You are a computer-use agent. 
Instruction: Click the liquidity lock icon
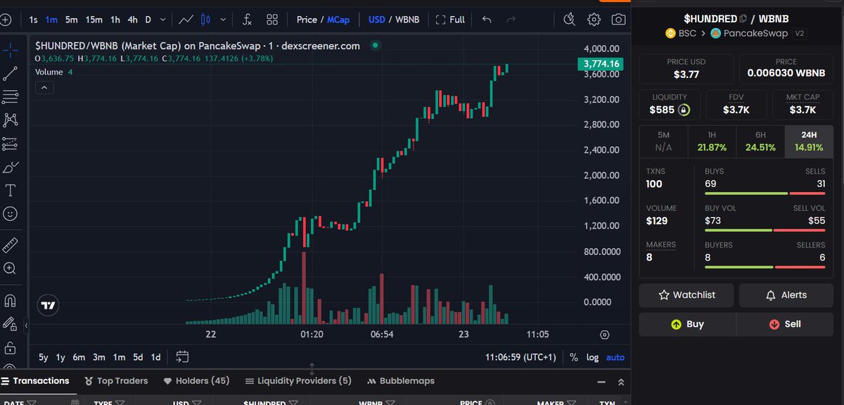684,110
